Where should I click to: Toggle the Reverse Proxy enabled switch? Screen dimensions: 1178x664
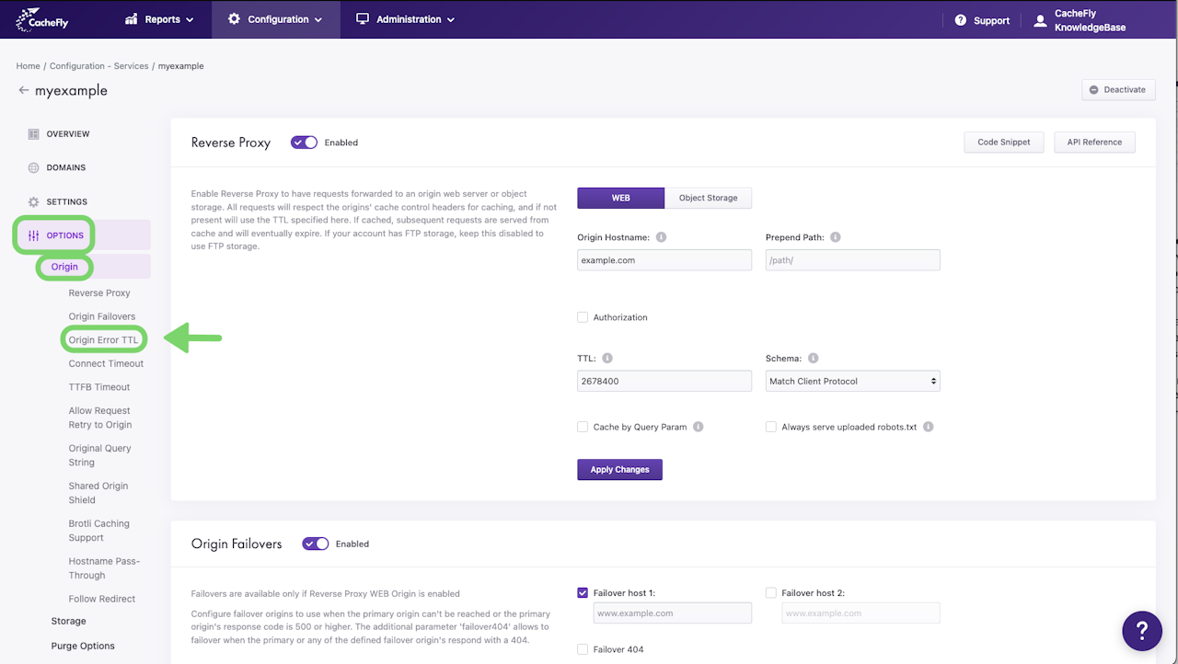pyautogui.click(x=304, y=143)
